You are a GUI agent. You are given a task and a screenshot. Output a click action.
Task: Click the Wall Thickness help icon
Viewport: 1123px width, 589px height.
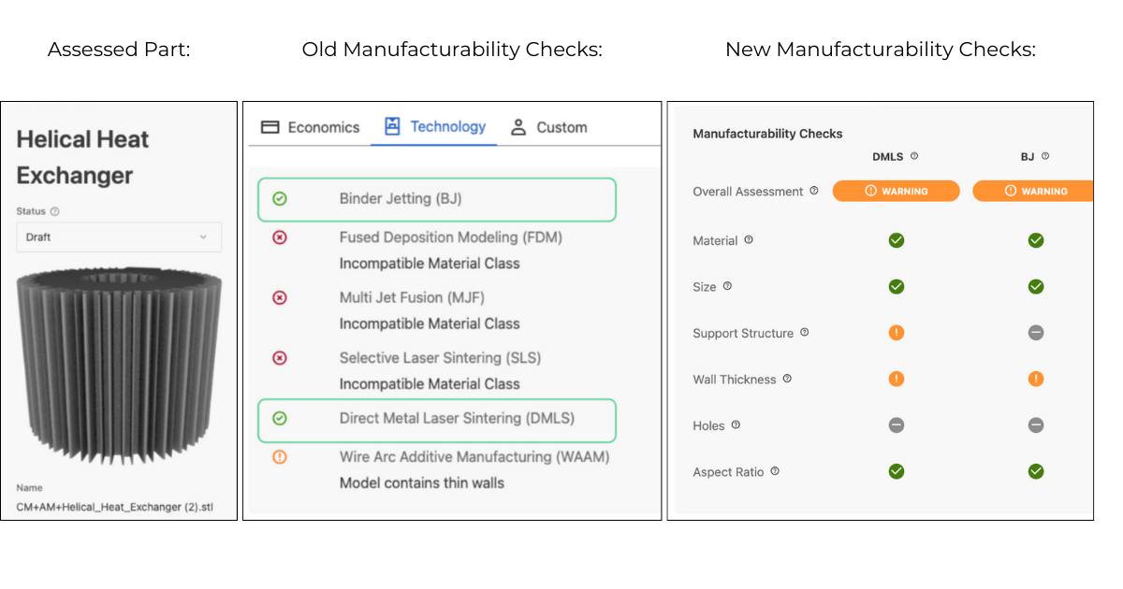tap(787, 379)
